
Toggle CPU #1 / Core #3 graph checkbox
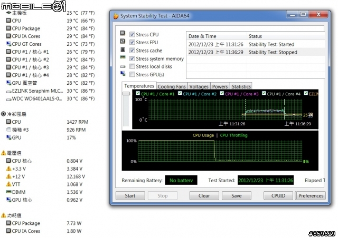(222, 93)
